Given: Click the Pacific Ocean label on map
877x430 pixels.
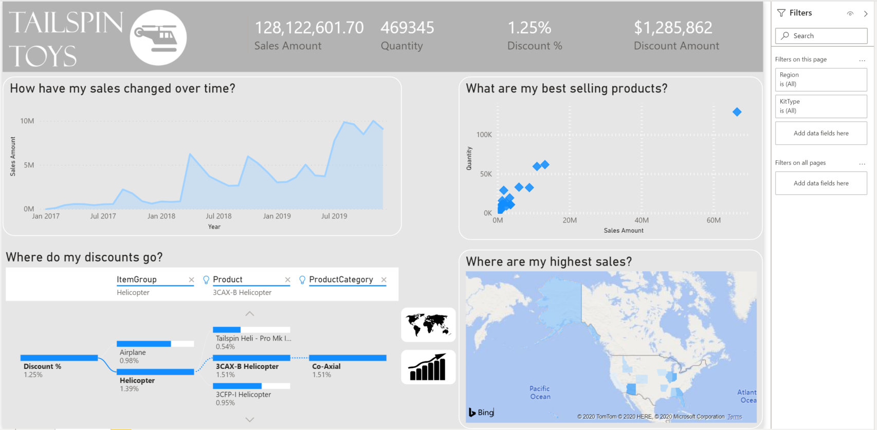Looking at the screenshot, I should pos(540,392).
